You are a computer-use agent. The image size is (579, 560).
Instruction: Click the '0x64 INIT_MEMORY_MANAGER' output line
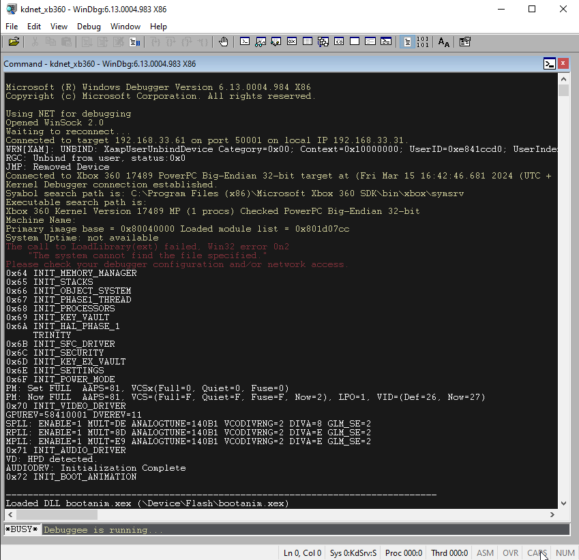pos(72,273)
